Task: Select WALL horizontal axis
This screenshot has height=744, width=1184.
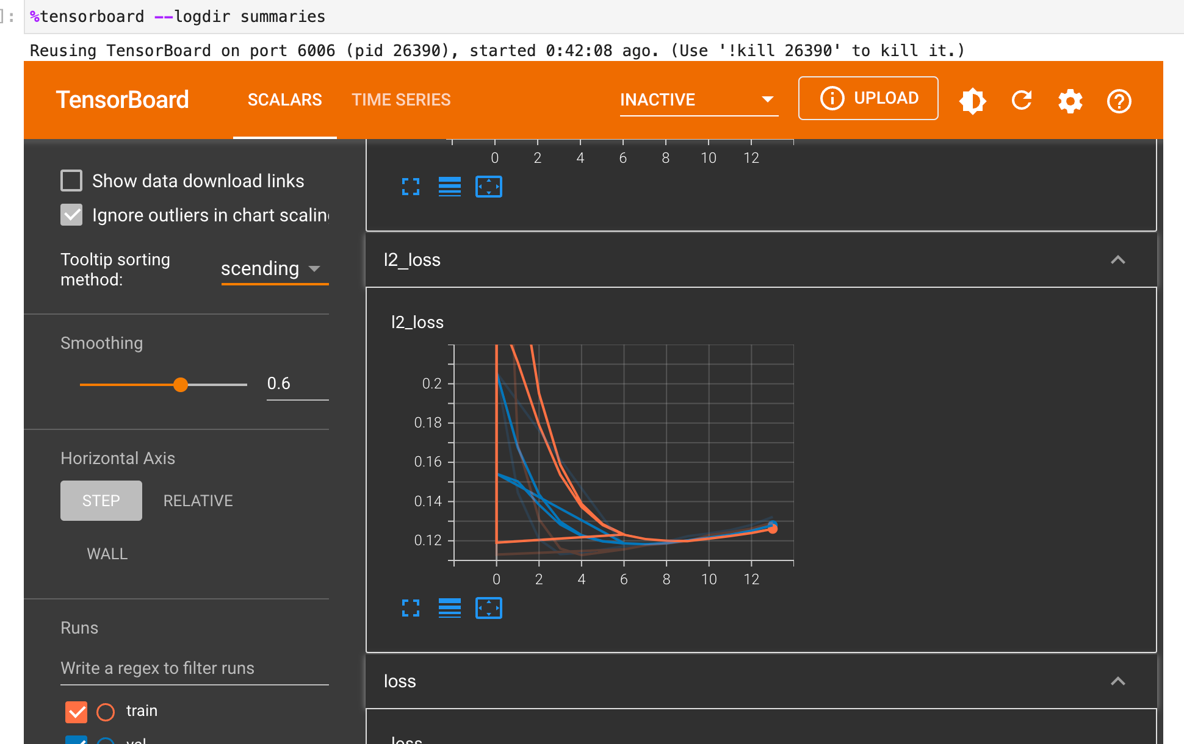Action: click(x=107, y=554)
